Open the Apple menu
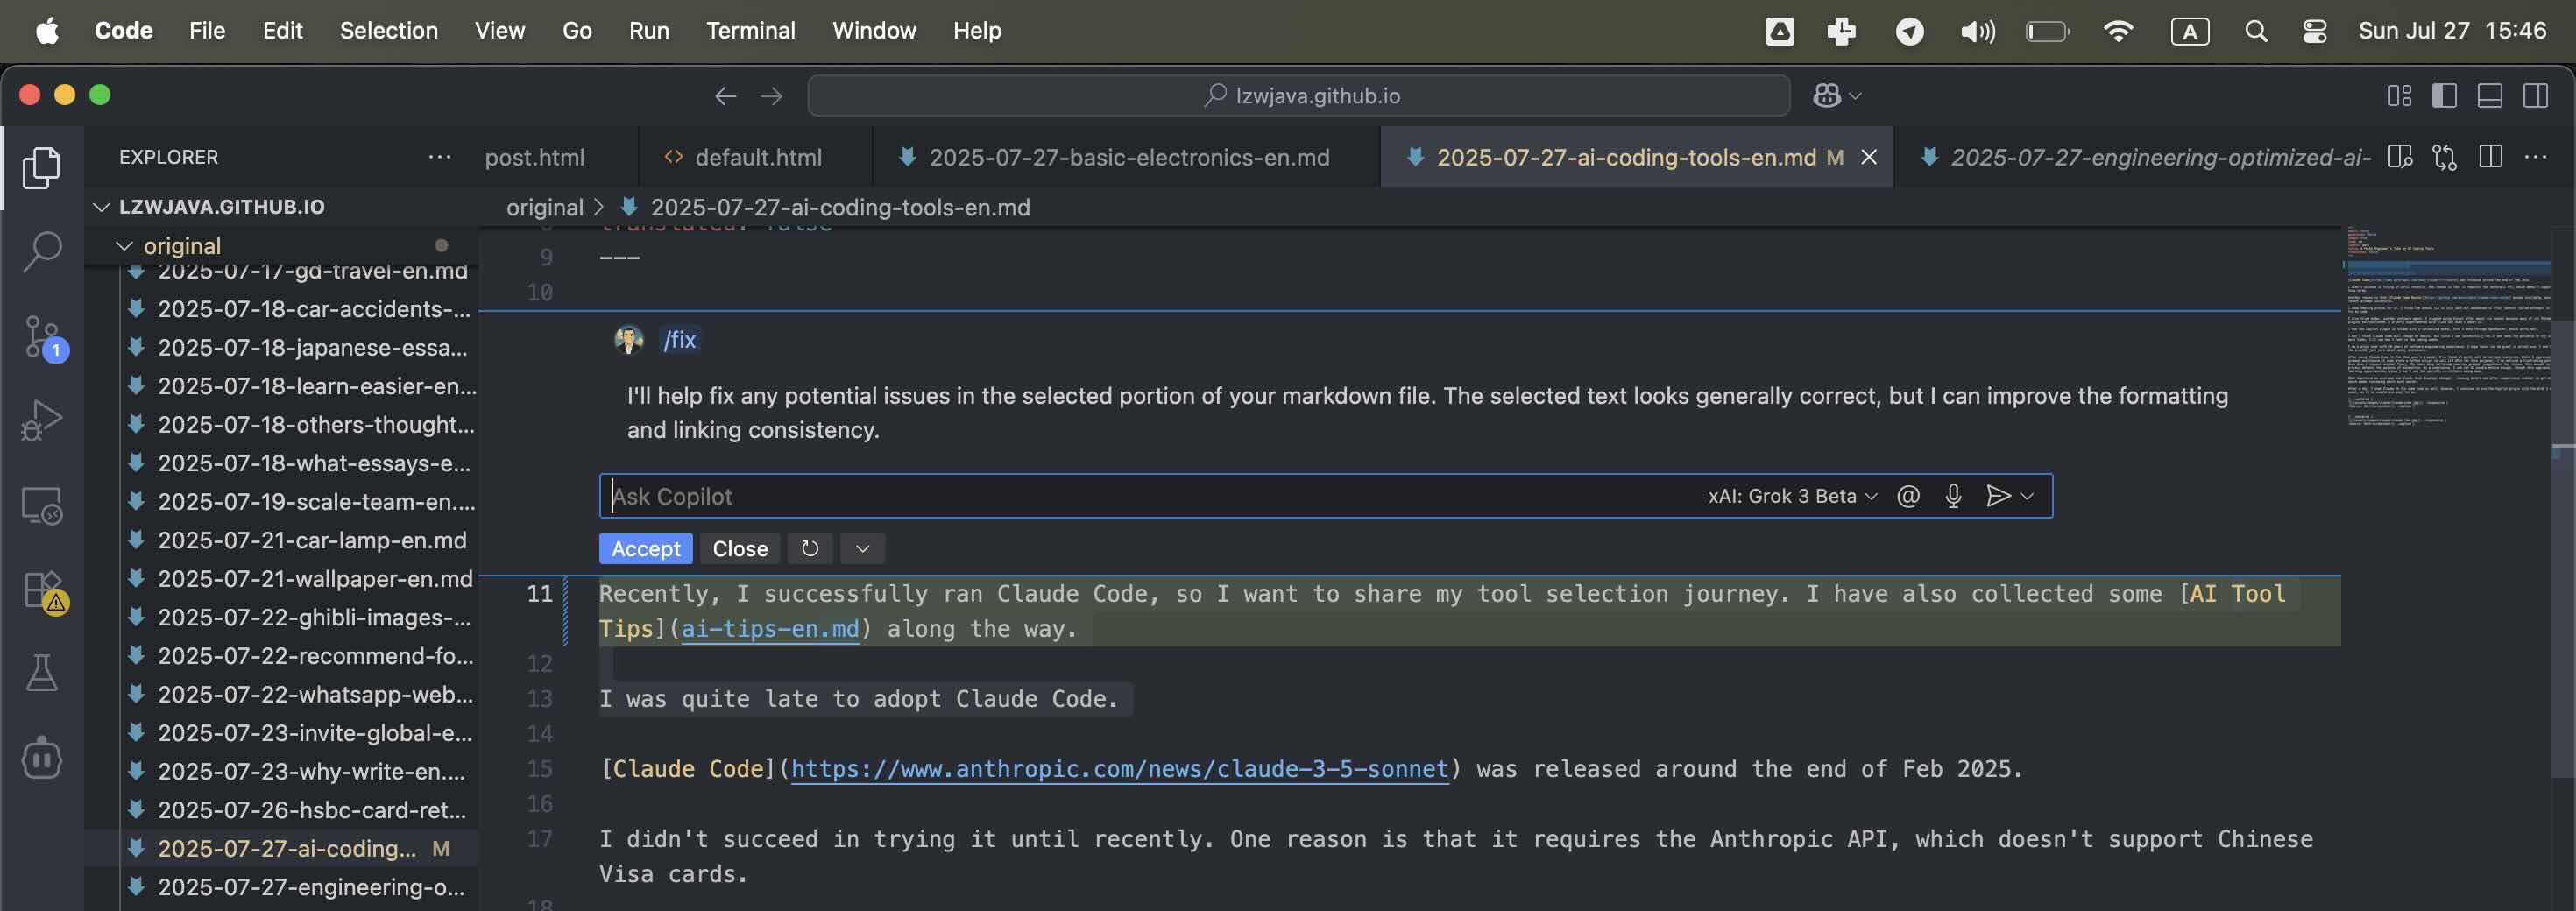2576x911 pixels. pyautogui.click(x=47, y=31)
